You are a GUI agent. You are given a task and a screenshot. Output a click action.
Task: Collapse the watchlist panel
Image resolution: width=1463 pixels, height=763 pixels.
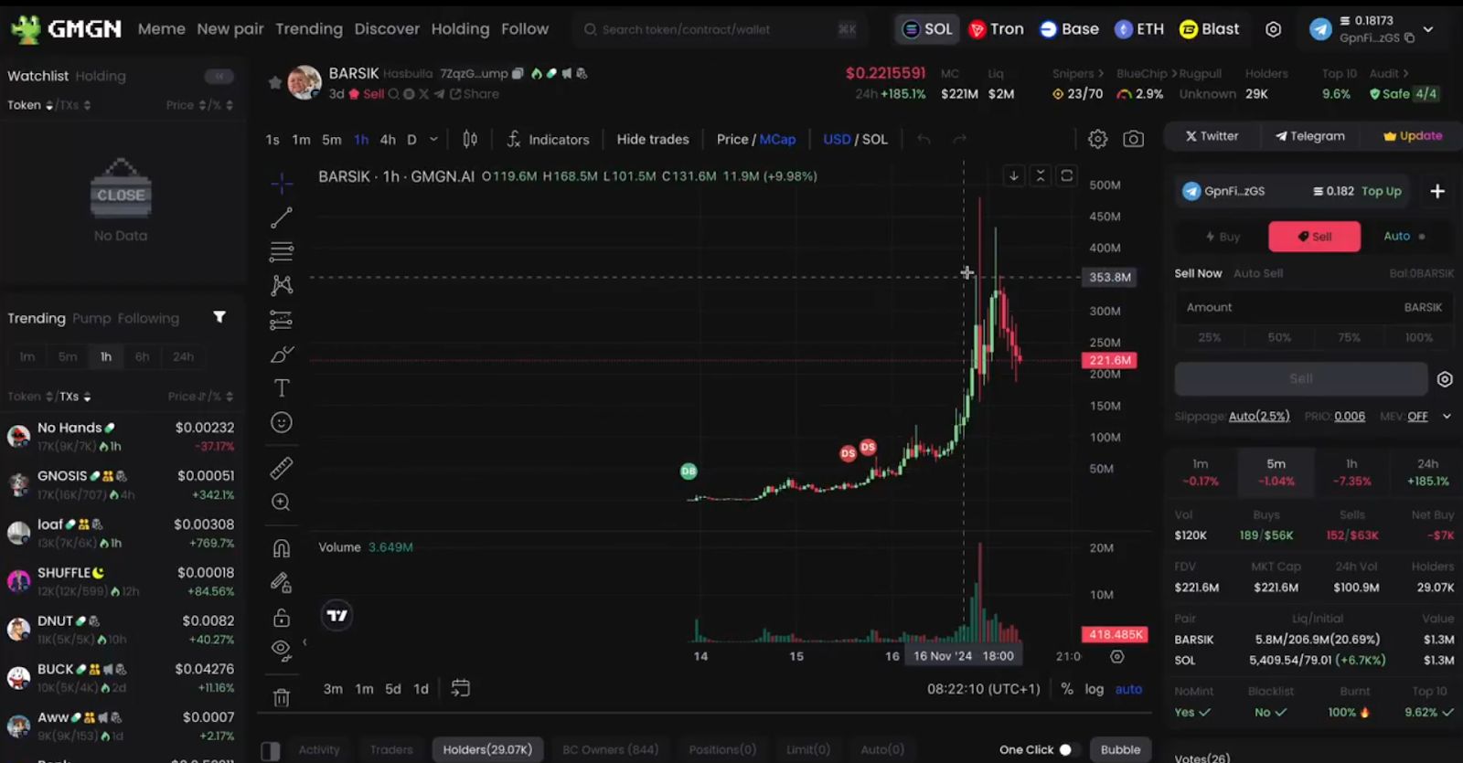tap(219, 76)
